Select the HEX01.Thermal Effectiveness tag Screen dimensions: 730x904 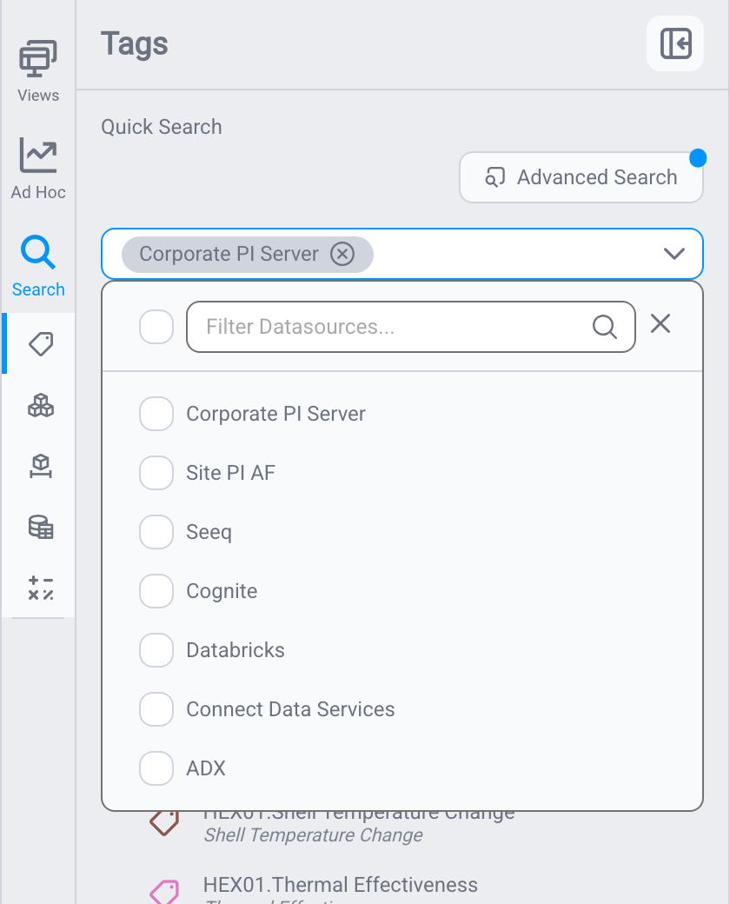[x=340, y=884]
